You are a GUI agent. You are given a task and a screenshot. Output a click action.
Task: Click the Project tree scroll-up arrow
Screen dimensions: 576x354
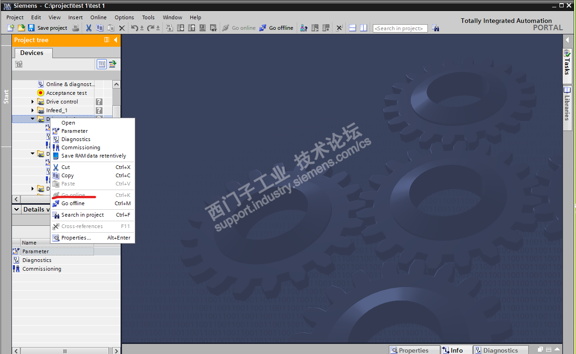116,84
